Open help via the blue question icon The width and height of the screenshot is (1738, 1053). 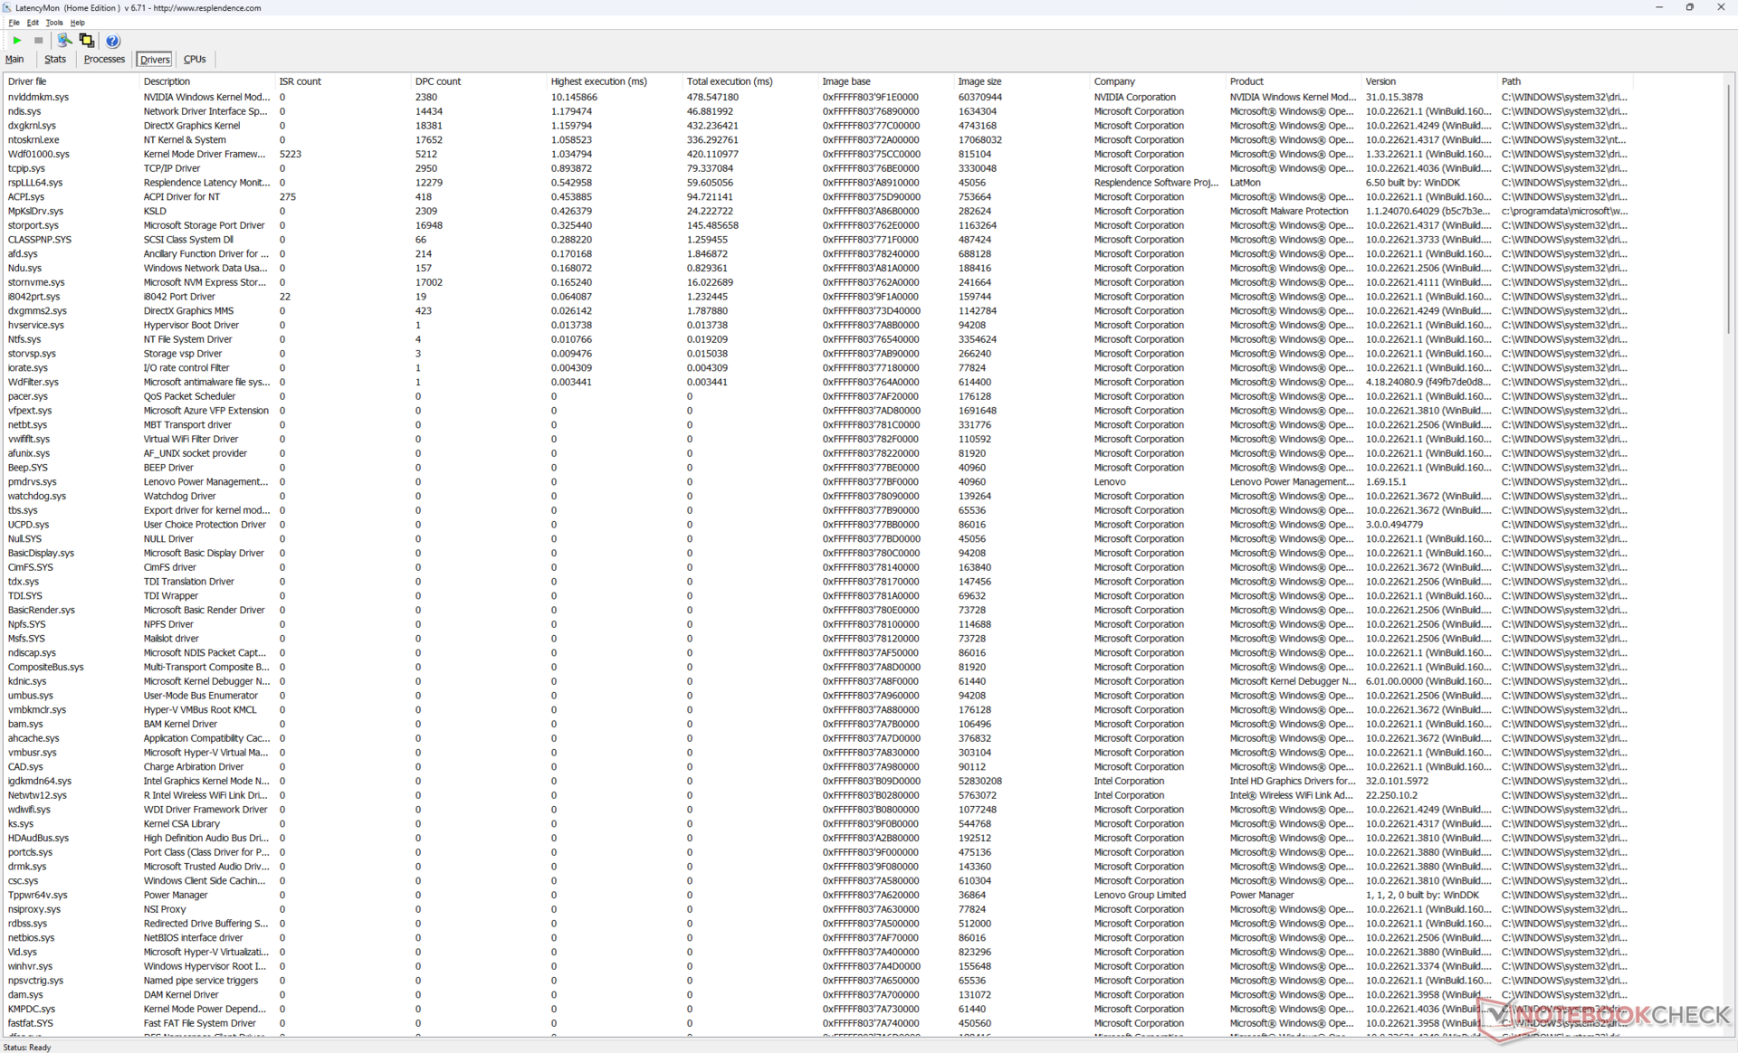point(112,41)
